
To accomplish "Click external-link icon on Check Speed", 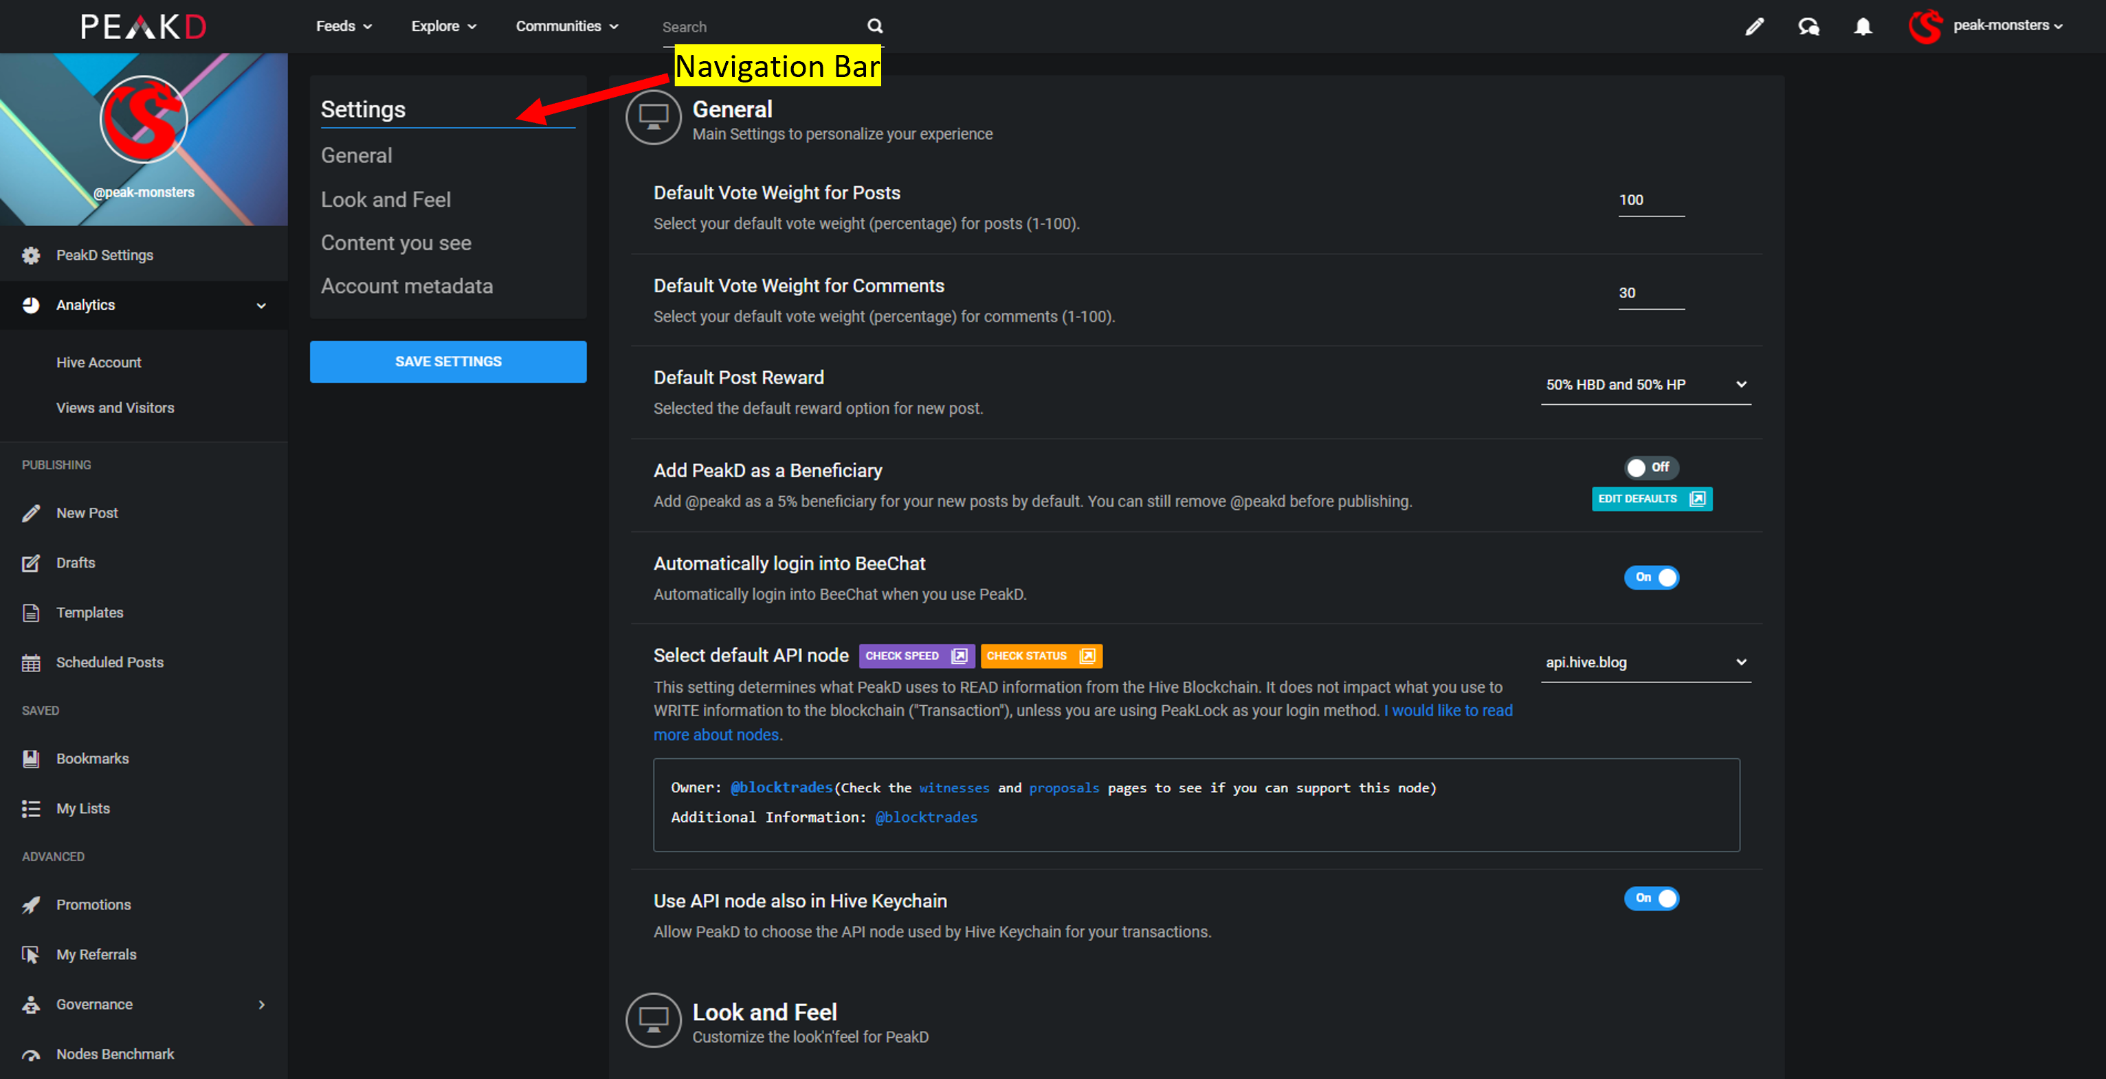I will point(959,656).
